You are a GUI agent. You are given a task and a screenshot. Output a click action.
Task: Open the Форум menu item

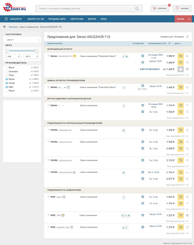[92, 19]
